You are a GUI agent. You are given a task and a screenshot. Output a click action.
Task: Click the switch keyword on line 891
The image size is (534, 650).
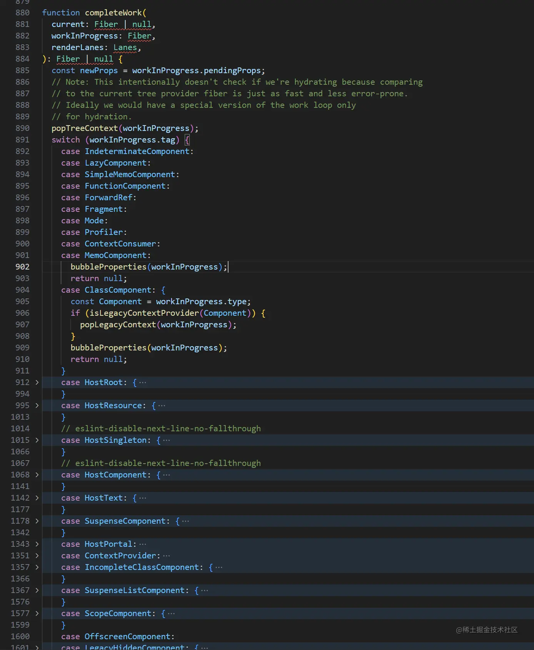(x=66, y=140)
